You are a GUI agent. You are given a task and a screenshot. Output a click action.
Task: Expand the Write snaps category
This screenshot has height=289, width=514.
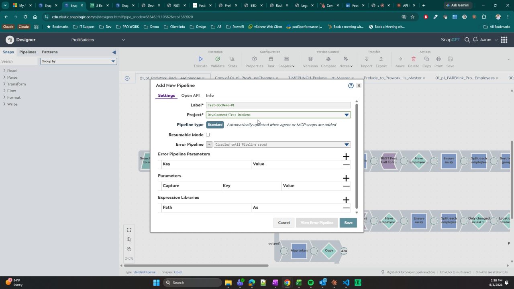click(x=10, y=104)
